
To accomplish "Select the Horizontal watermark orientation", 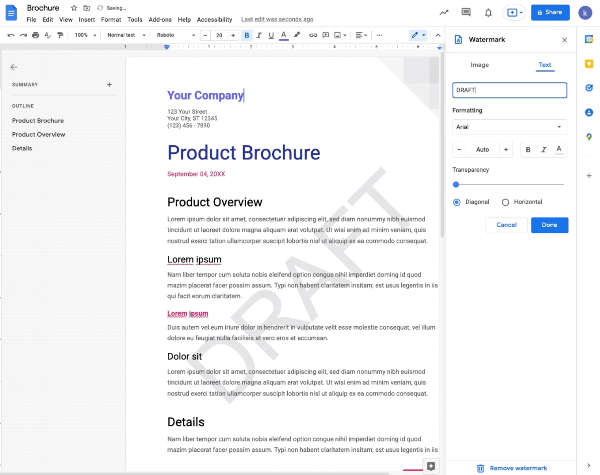I will 505,202.
